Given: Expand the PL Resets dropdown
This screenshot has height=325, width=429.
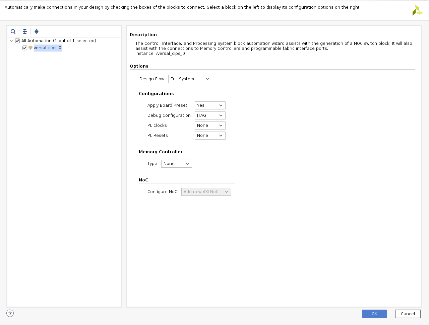Looking at the screenshot, I should click(x=210, y=136).
